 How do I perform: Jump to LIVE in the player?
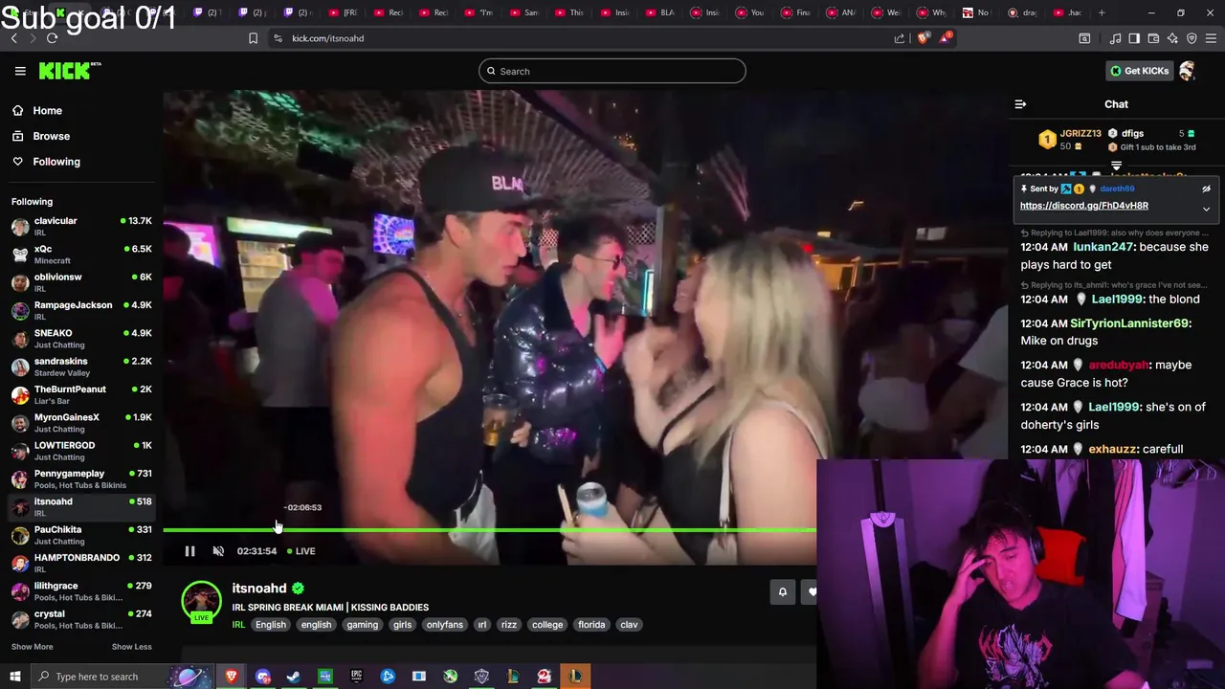pos(301,551)
